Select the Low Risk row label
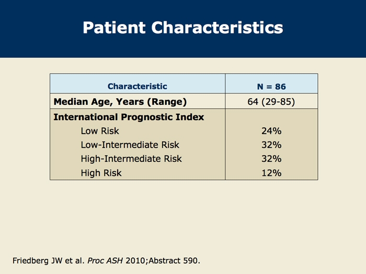This screenshot has height=274, width=366. [100, 131]
